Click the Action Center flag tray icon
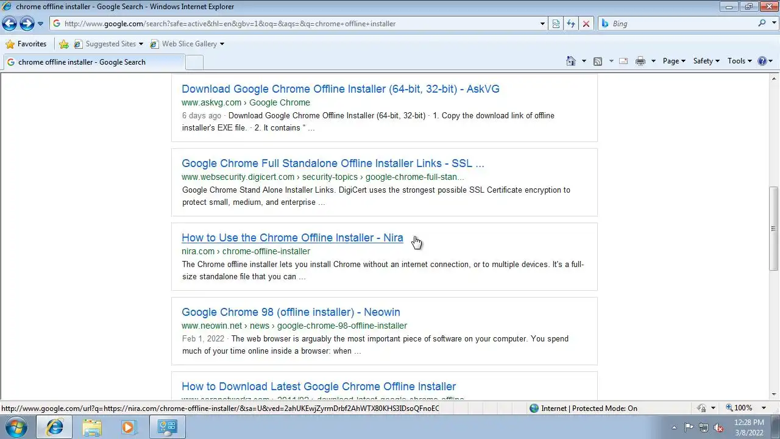The height and width of the screenshot is (439, 780). click(x=689, y=427)
